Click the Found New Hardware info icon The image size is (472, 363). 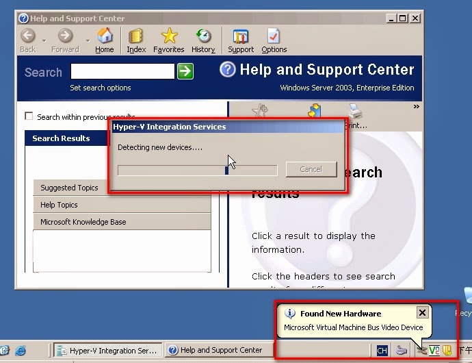[290, 314]
